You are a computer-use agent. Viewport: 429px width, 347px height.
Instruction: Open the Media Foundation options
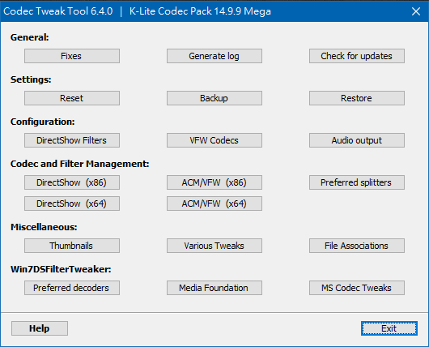coord(214,288)
